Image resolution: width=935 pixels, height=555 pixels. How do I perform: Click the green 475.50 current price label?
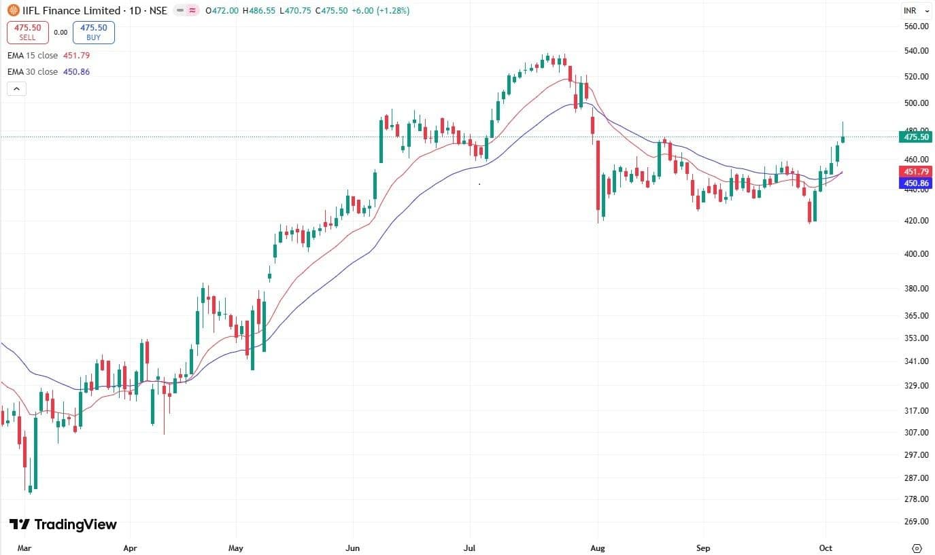coord(915,137)
